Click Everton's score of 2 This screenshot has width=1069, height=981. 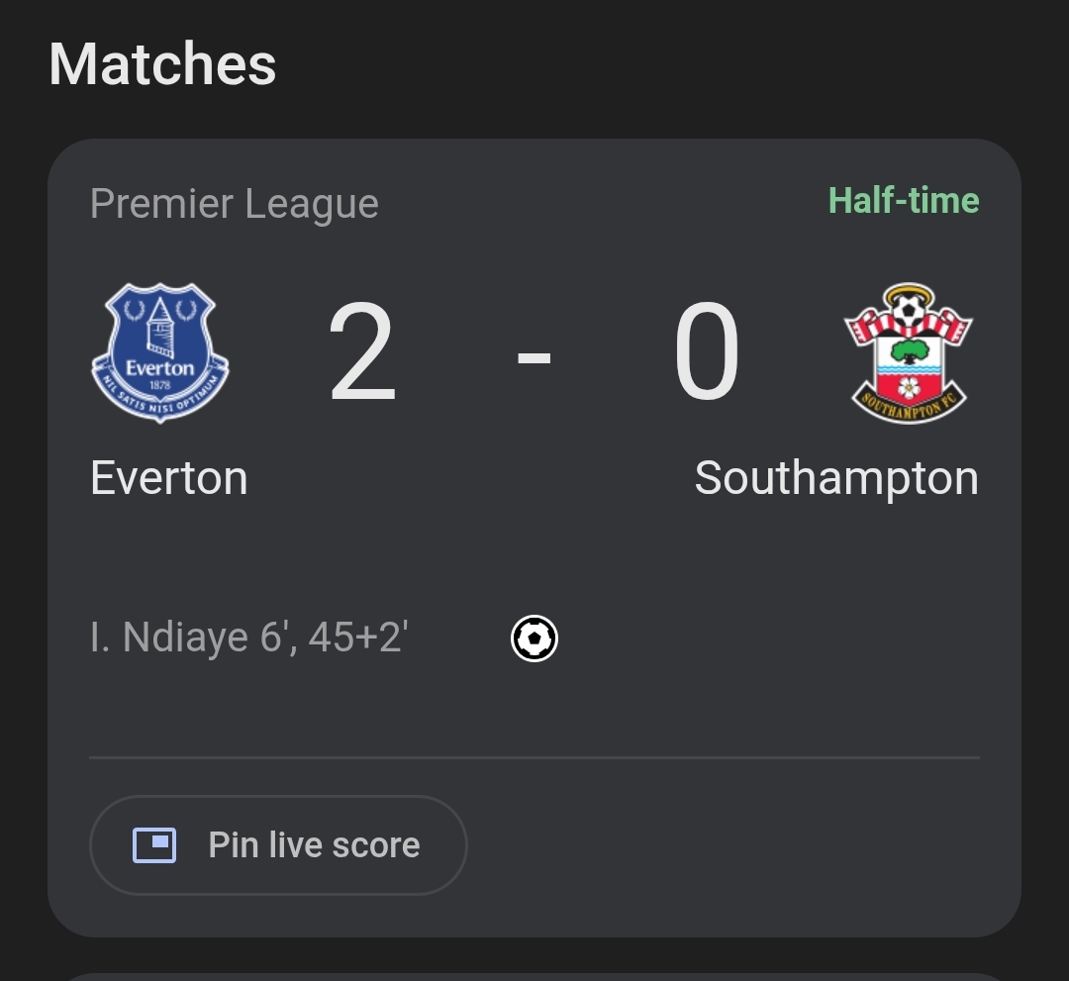coord(362,352)
